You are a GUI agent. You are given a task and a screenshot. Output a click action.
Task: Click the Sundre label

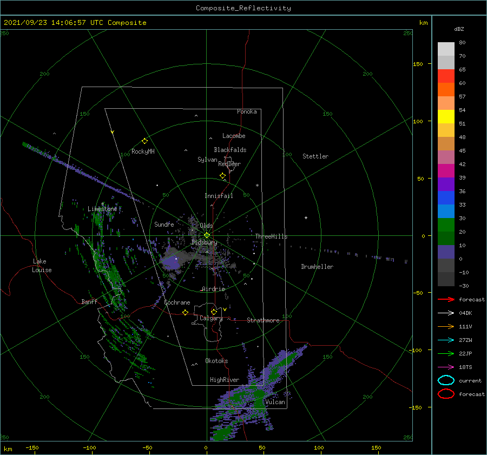tap(164, 224)
